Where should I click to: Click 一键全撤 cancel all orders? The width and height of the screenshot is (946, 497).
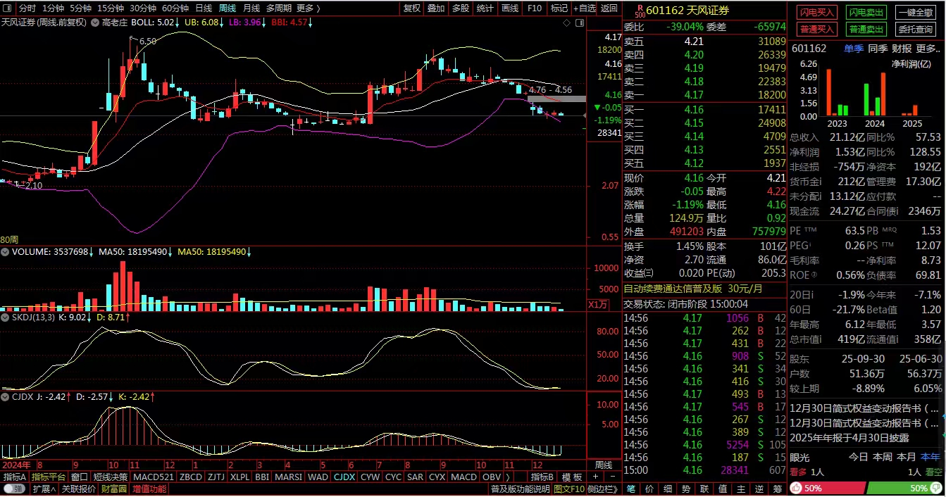[916, 13]
